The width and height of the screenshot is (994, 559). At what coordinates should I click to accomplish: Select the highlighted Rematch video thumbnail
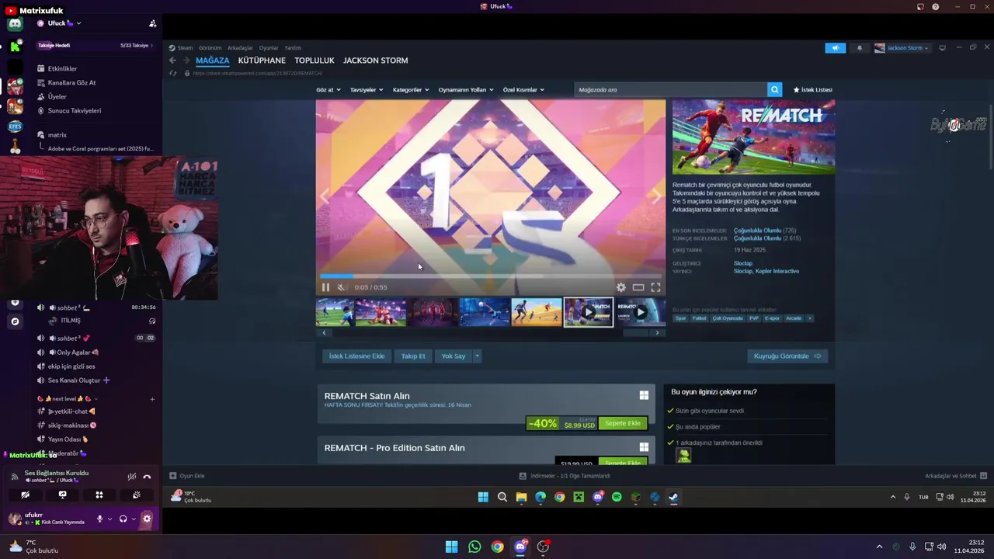pos(588,311)
